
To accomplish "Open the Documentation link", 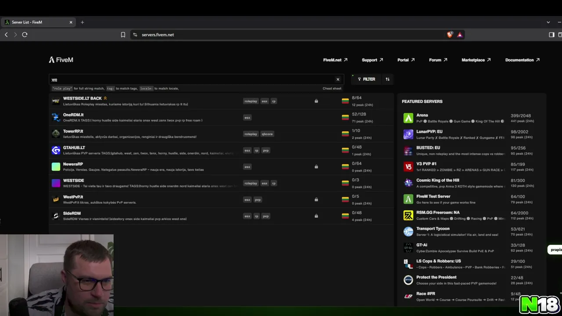I will (522, 60).
